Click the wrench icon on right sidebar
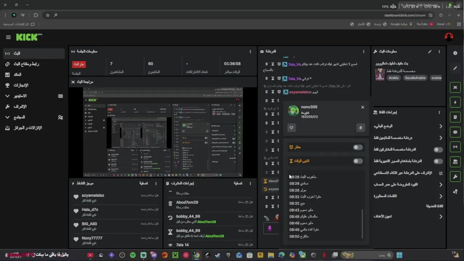This screenshot has width=464, height=261. click(x=455, y=177)
